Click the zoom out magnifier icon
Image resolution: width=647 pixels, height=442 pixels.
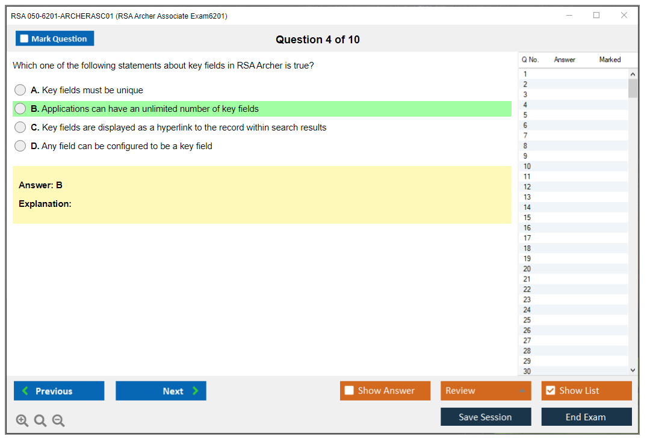(58, 421)
